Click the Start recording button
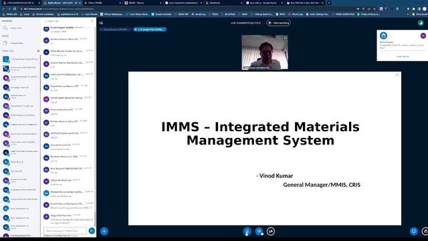Viewport: 428px width, 241px height. pos(278,23)
